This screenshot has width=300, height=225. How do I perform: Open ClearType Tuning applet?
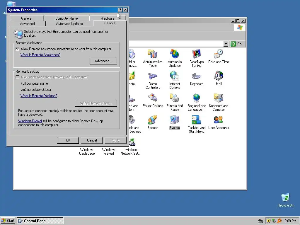(x=197, y=58)
